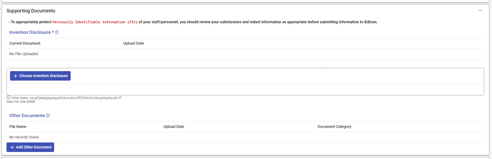Click the Invention Disclosure section heading
The width and height of the screenshot is (492, 159).
(x=30, y=32)
